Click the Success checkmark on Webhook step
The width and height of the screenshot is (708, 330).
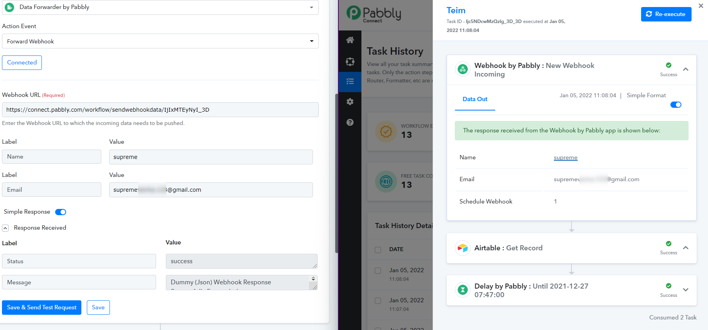(x=668, y=65)
